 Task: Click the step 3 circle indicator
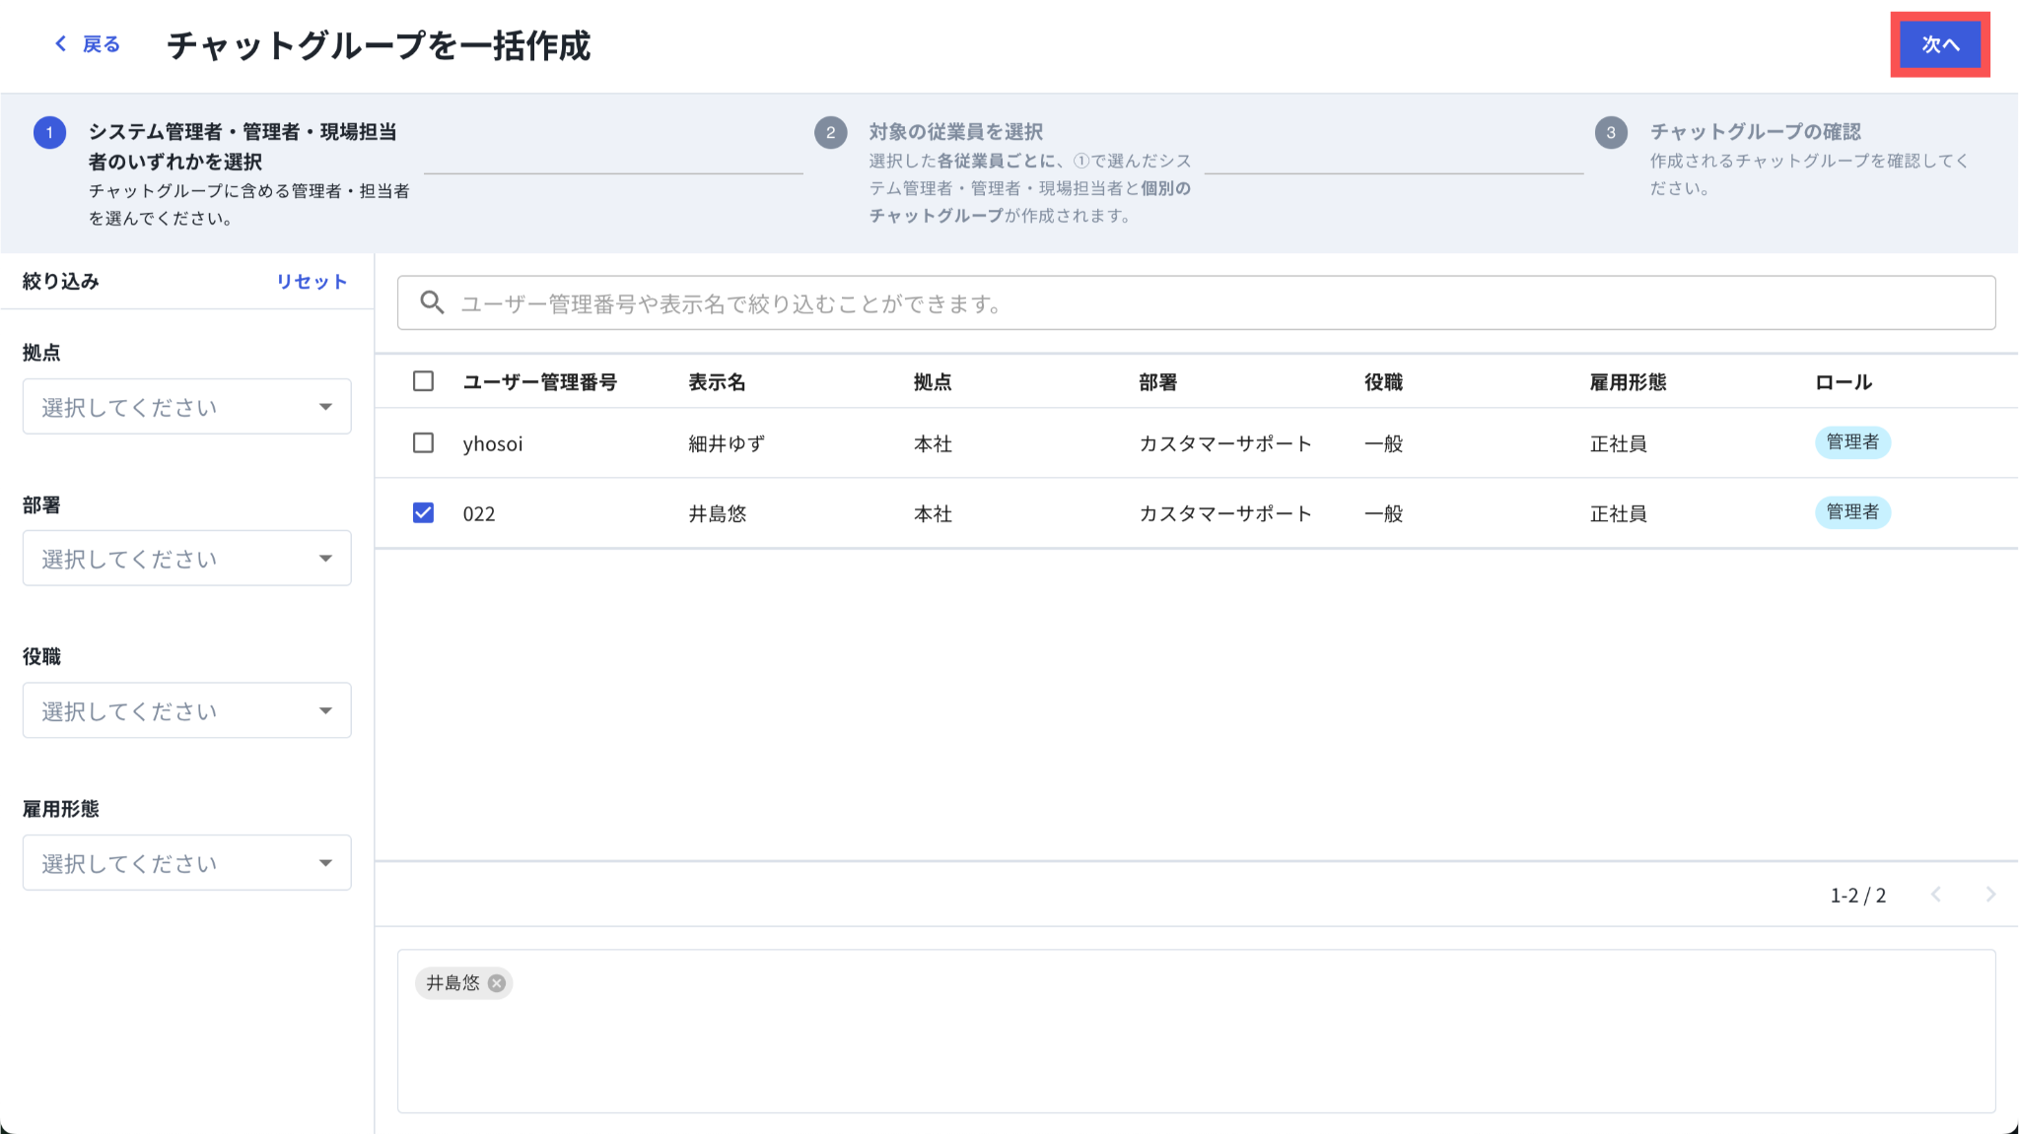coord(1611,133)
